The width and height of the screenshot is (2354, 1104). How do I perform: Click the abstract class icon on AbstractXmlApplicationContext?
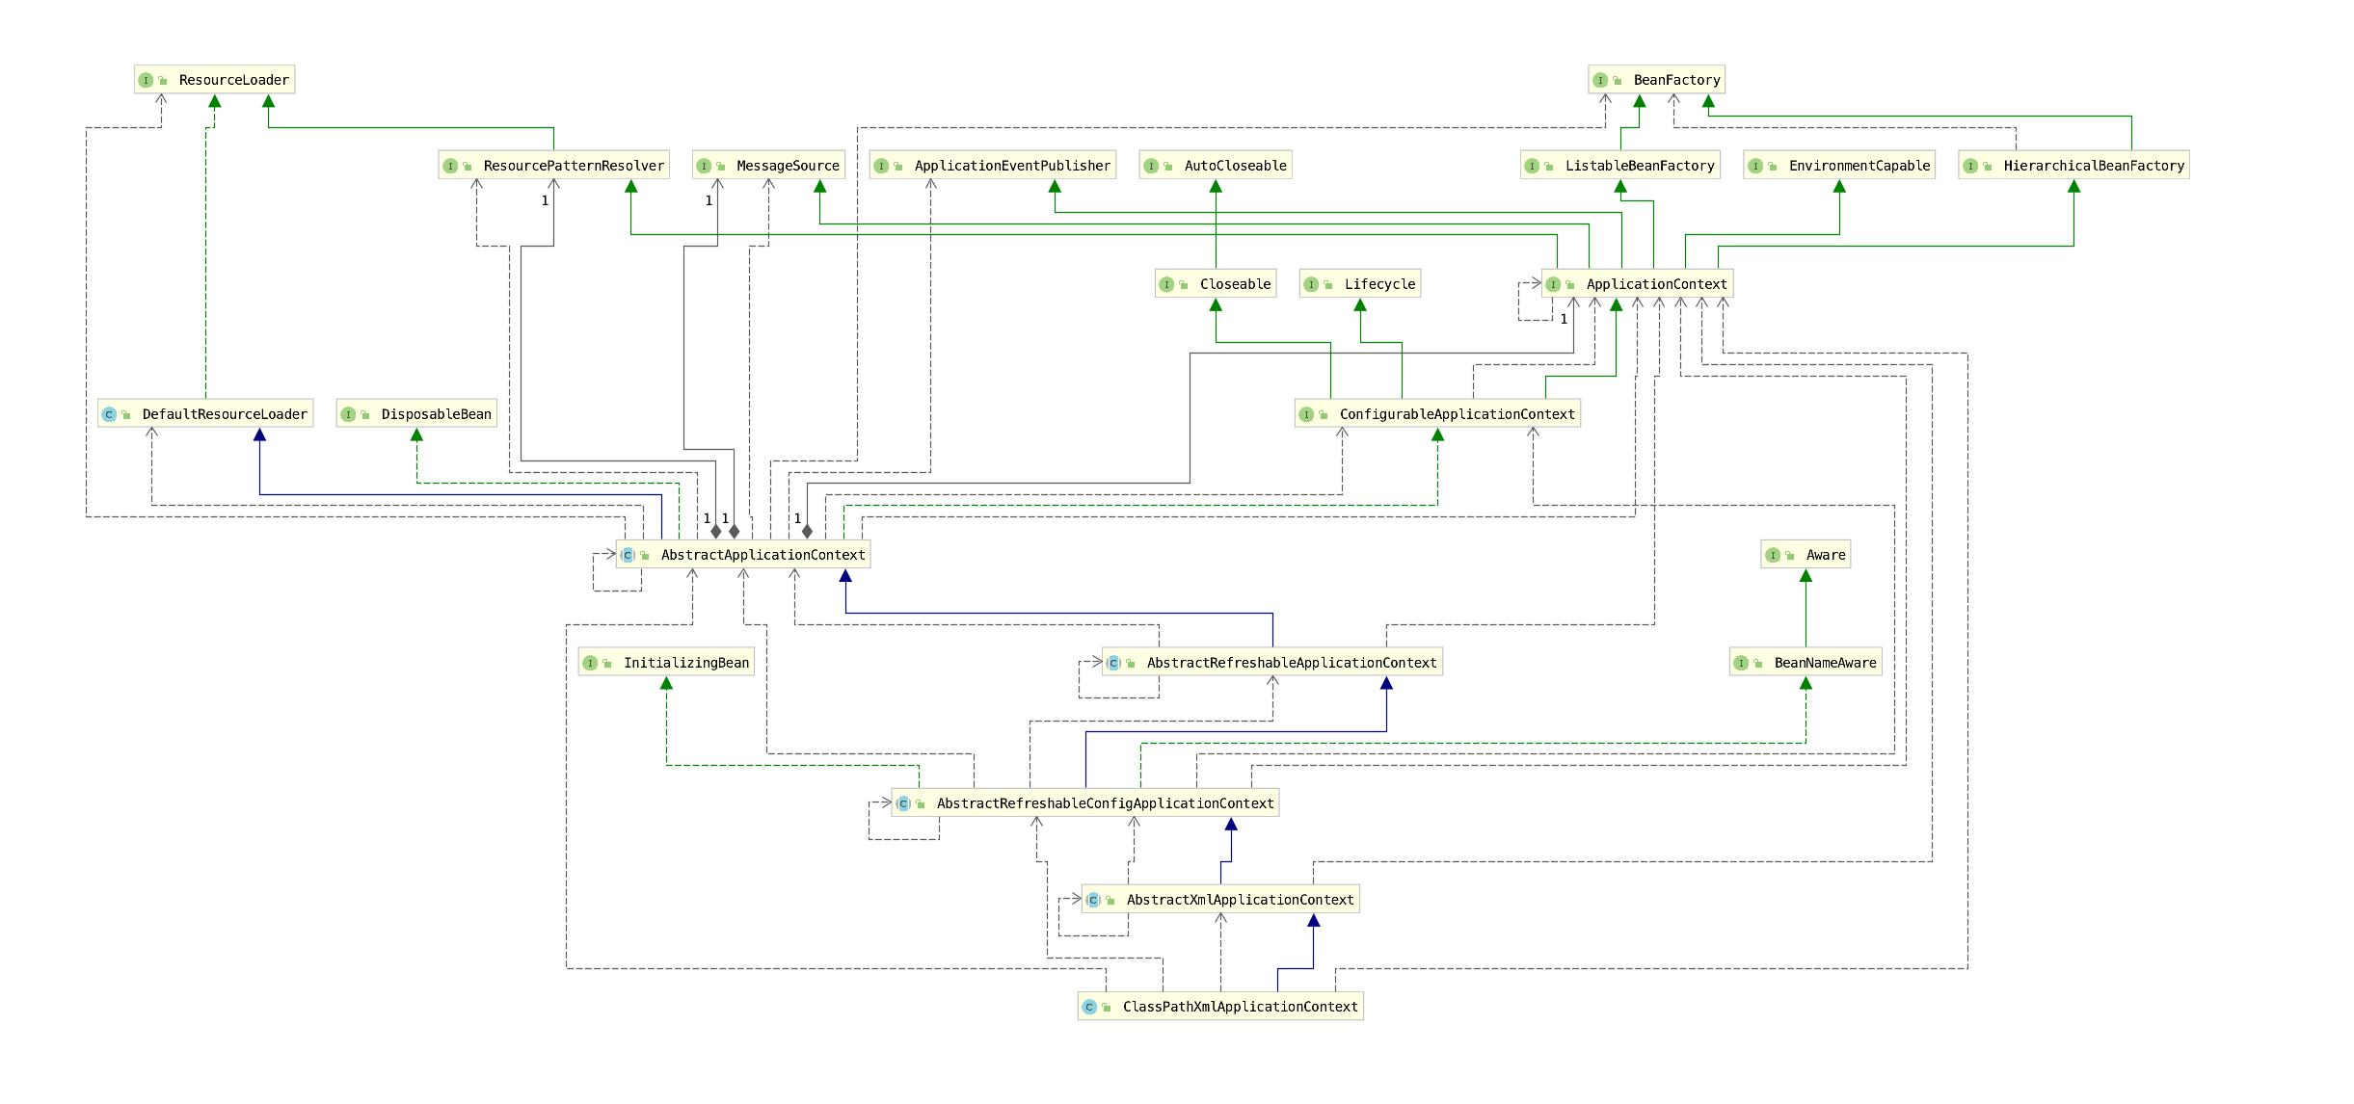click(x=1093, y=900)
